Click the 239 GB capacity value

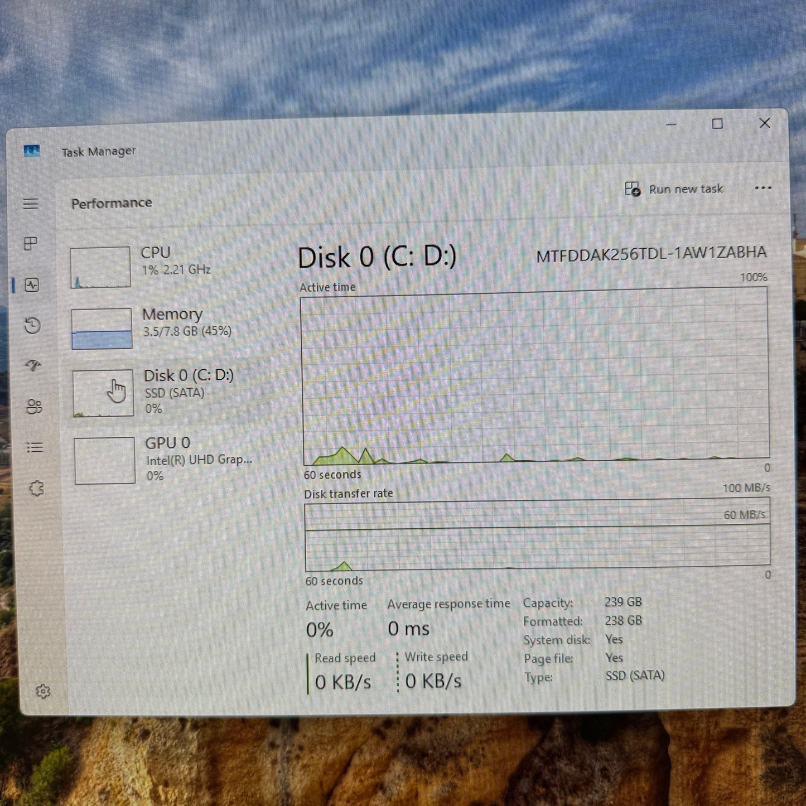623,602
